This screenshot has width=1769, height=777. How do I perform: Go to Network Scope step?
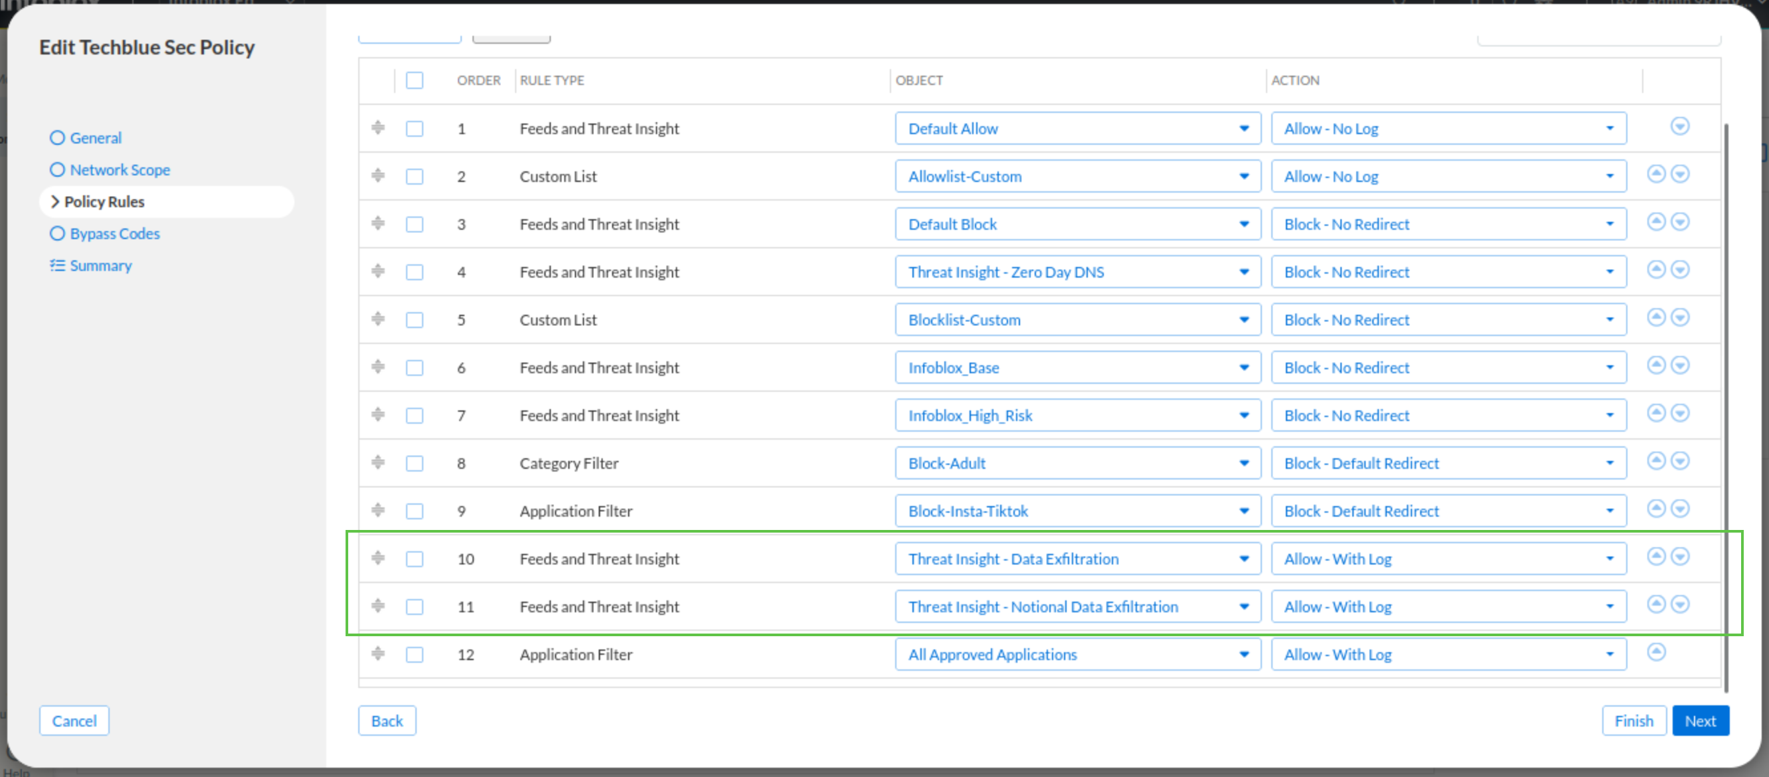[x=120, y=169]
